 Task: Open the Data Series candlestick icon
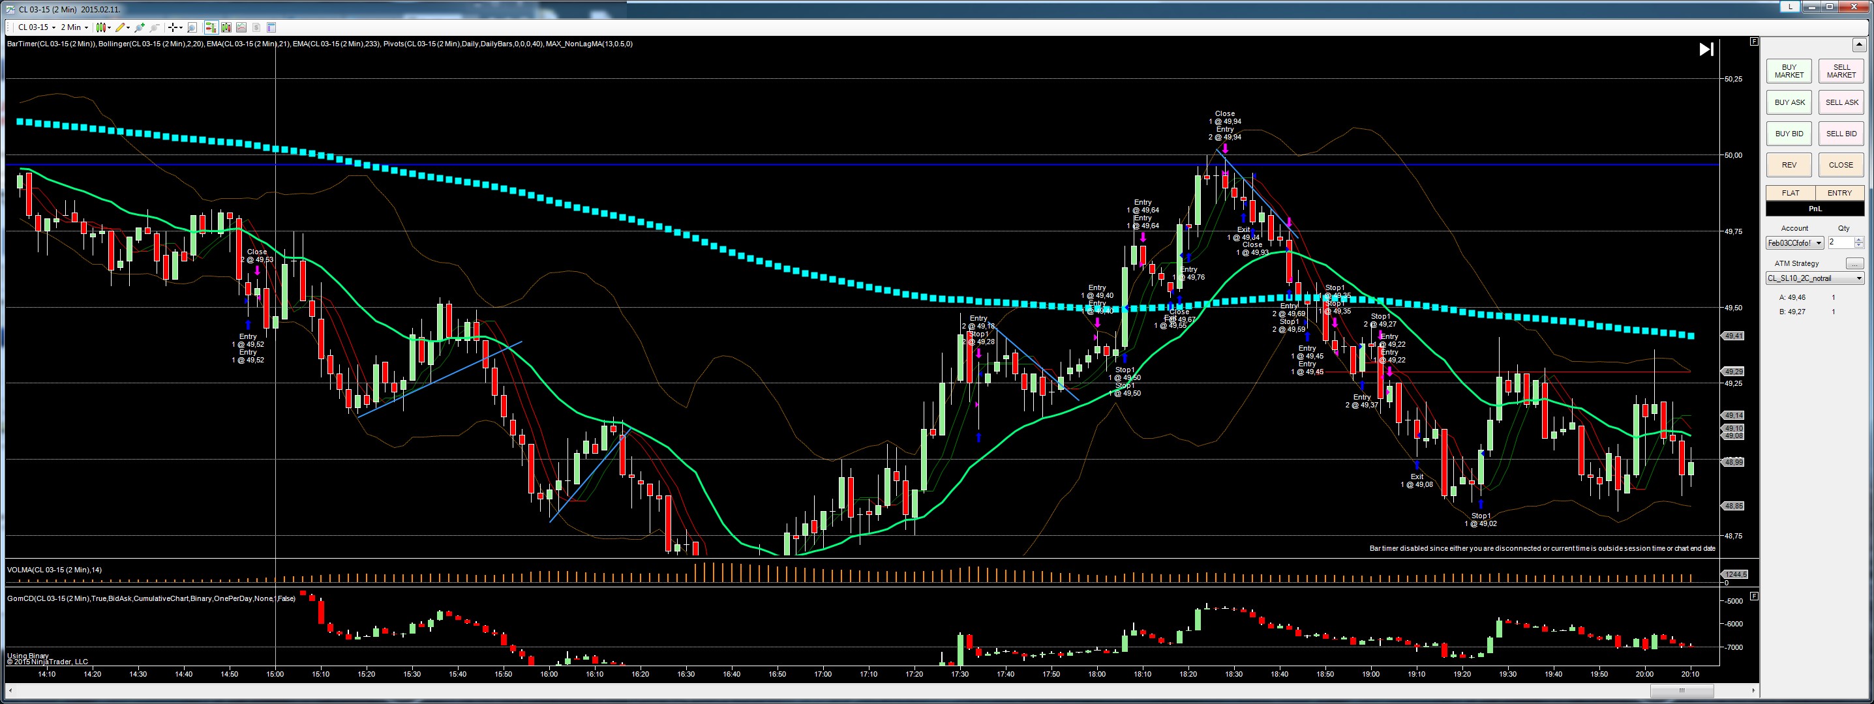pos(226,27)
